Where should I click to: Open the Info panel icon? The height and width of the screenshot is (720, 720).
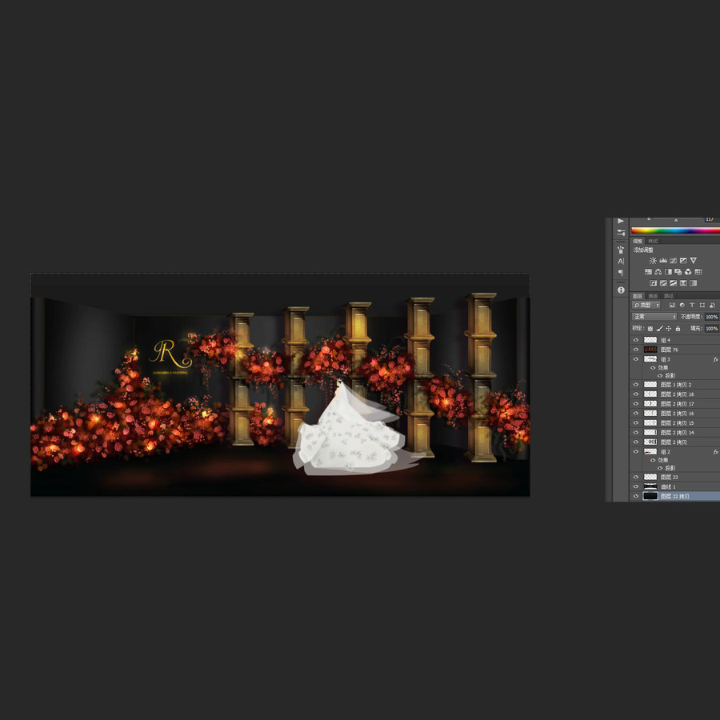click(621, 290)
